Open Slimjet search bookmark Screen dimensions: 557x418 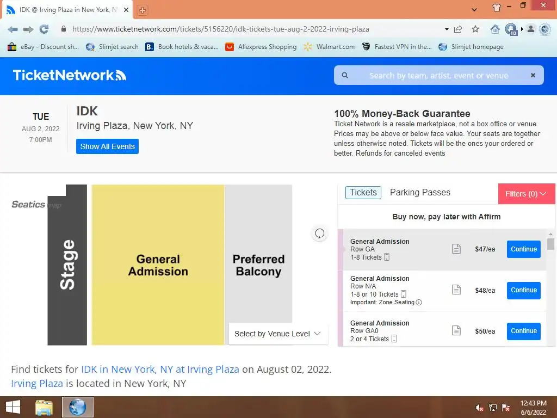112,47
